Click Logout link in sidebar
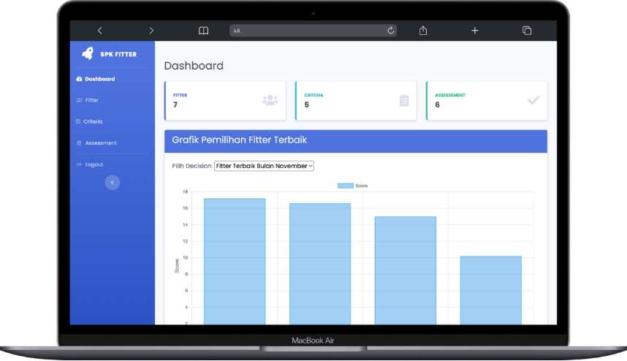 point(94,164)
